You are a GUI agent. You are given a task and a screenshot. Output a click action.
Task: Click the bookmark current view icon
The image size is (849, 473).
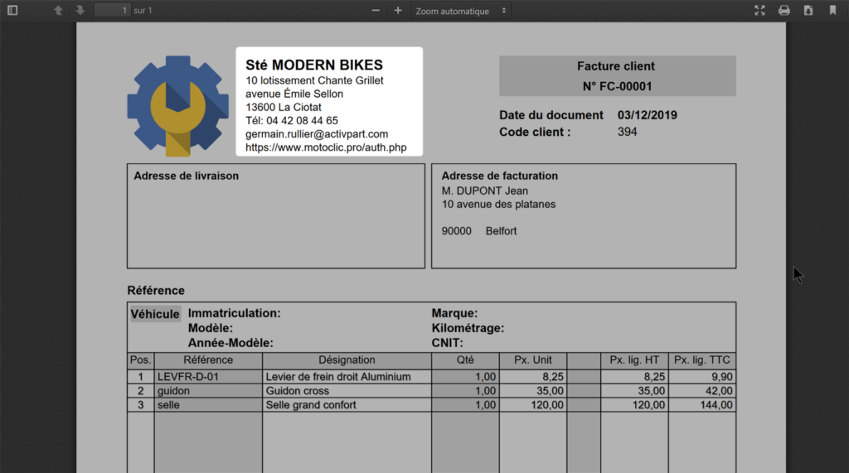pyautogui.click(x=832, y=11)
